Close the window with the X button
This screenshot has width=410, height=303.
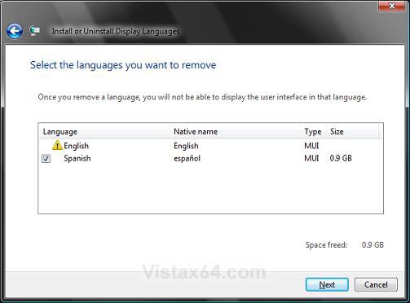[391, 6]
